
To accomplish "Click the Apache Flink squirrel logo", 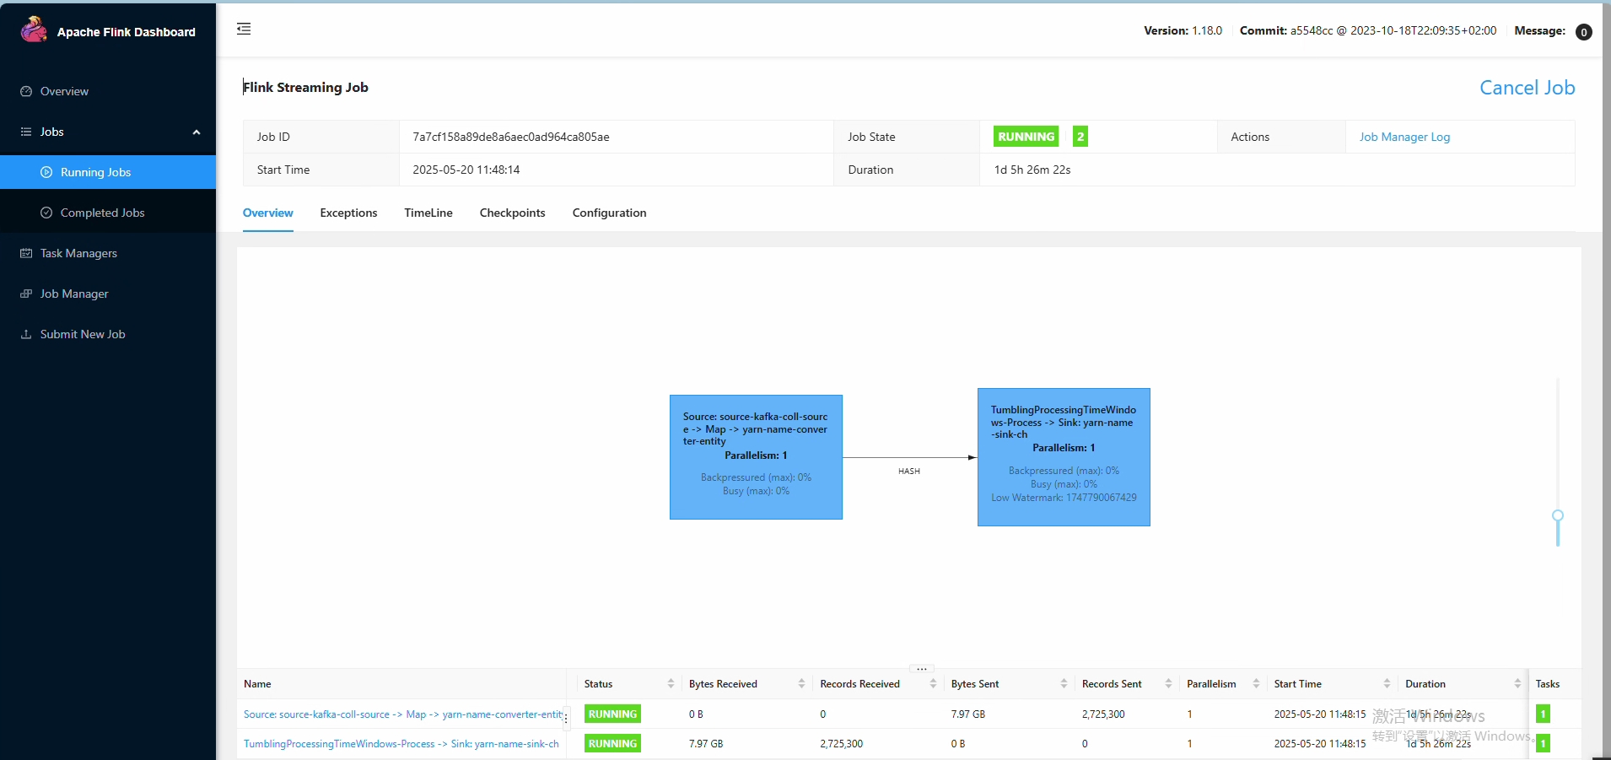I will click(x=34, y=30).
